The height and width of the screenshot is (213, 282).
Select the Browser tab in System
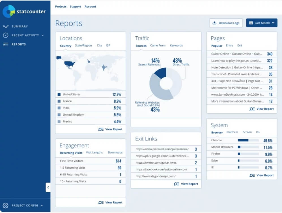217,132
